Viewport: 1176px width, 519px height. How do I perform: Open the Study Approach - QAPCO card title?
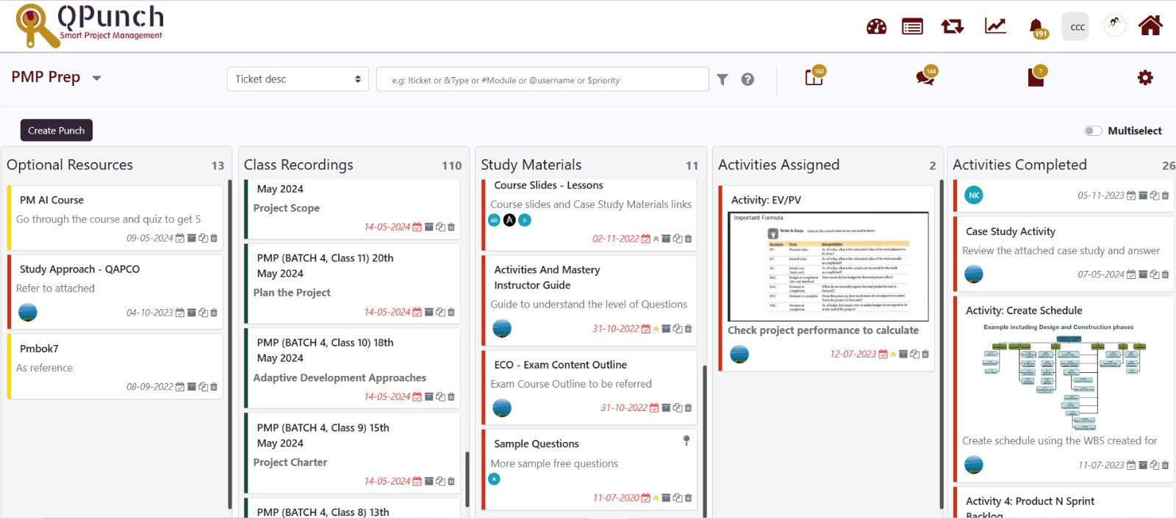point(79,269)
